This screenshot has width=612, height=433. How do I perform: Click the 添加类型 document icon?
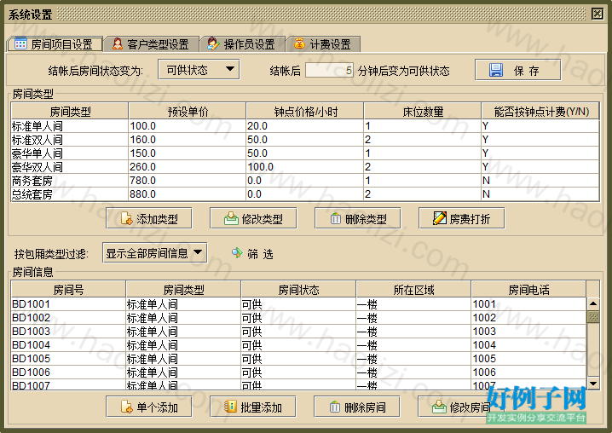126,218
